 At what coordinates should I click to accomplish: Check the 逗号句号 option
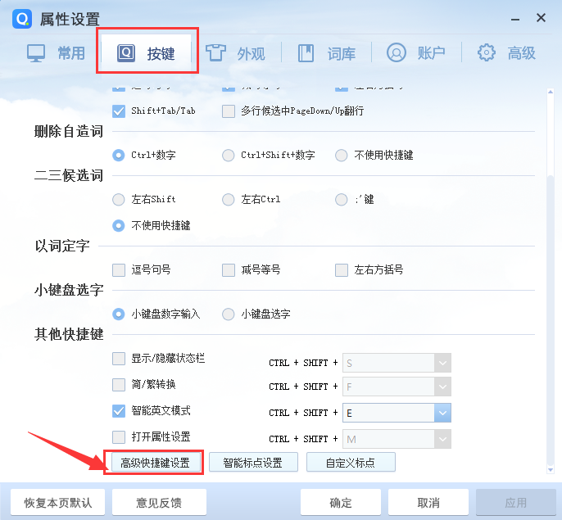119,270
